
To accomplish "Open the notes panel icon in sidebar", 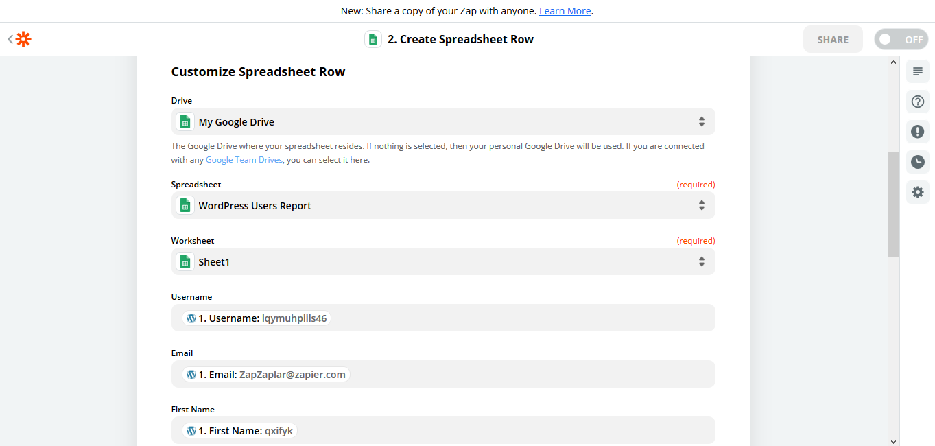I will click(x=918, y=71).
